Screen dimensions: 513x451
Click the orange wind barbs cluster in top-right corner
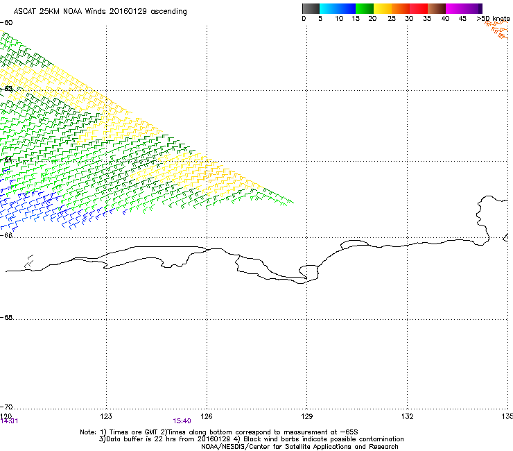496,29
